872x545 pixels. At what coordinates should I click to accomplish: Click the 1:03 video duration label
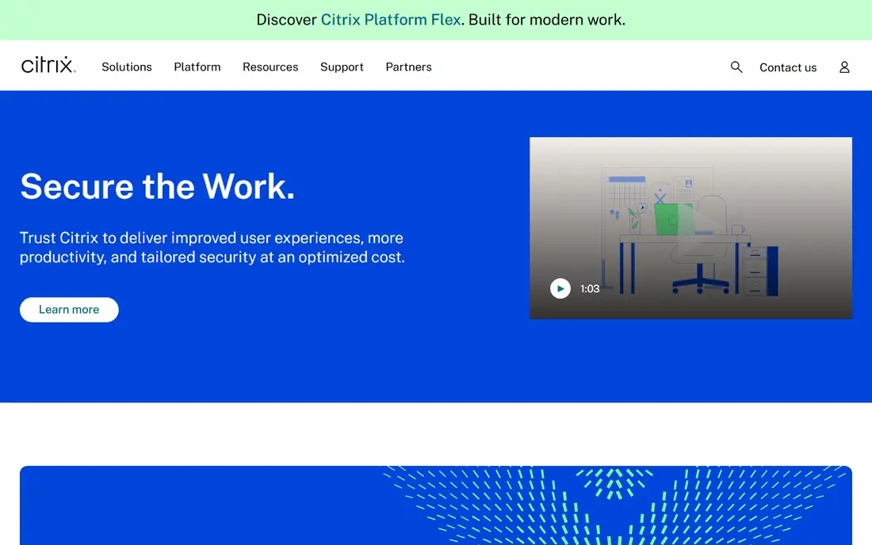(590, 288)
